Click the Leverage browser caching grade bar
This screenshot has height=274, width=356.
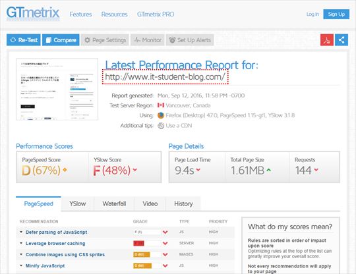pos(147,243)
